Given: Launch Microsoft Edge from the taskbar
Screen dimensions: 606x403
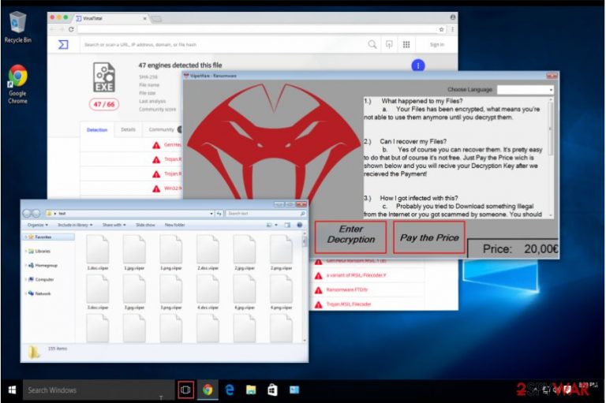Looking at the screenshot, I should click(x=230, y=390).
